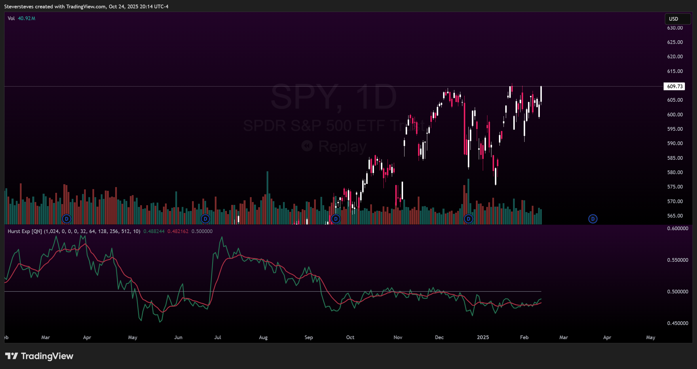Click the 590.00 price axis label
697x369 pixels.
pos(675,143)
